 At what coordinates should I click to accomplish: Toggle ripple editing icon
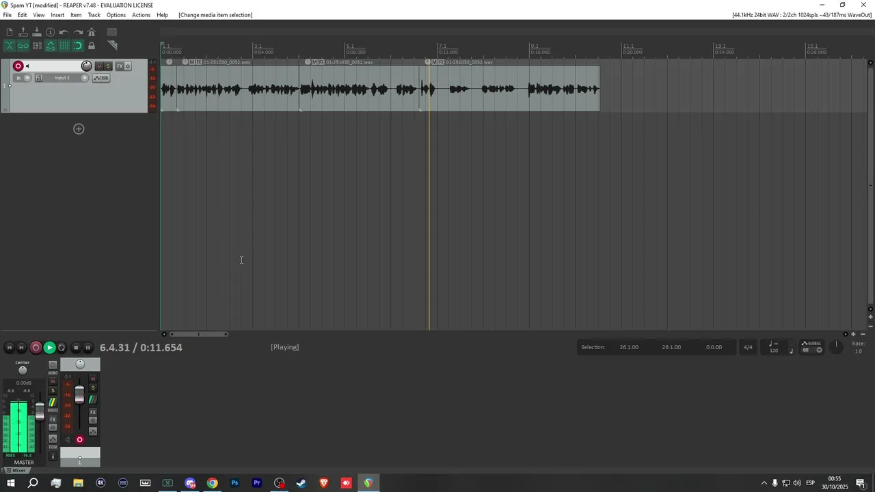click(37, 46)
